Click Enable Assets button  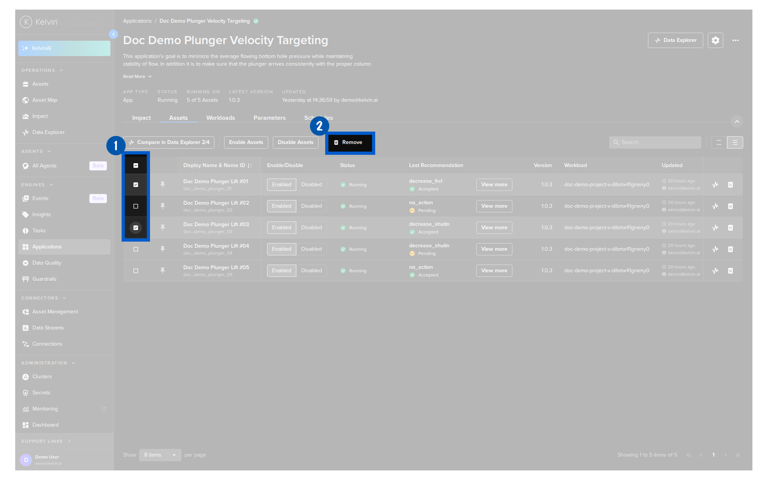pos(246,142)
